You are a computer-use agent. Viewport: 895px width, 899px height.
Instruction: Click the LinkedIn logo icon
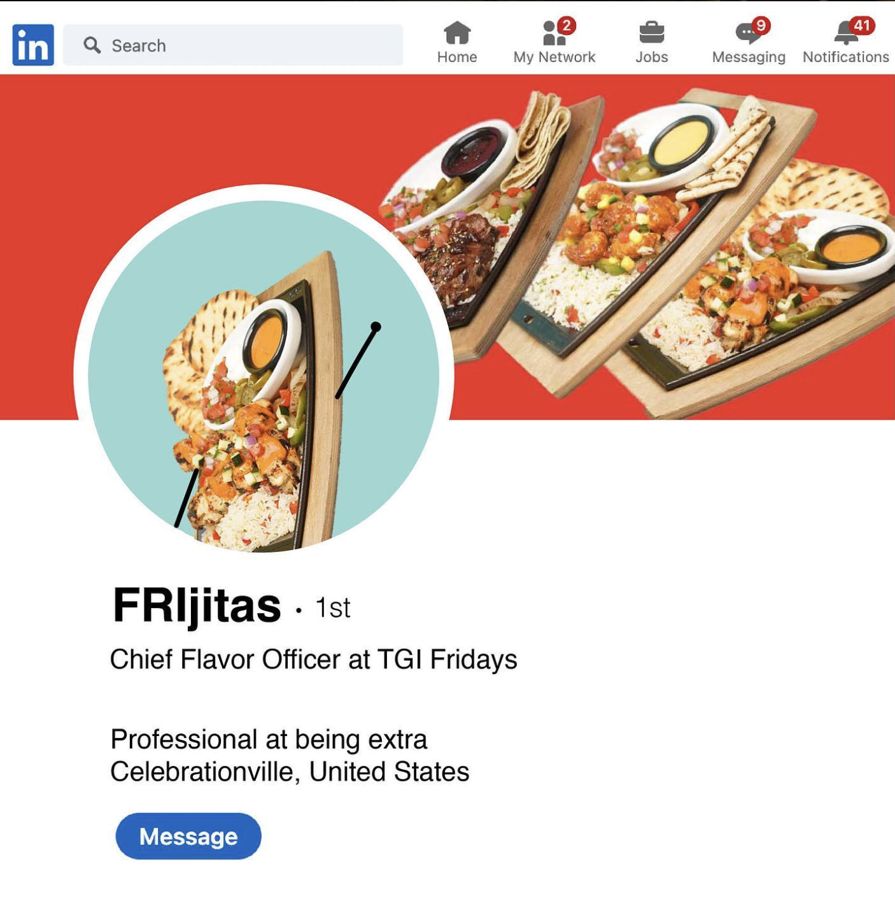(x=33, y=45)
